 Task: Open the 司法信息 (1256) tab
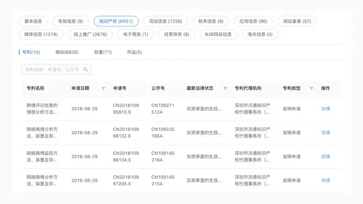pyautogui.click(x=165, y=21)
